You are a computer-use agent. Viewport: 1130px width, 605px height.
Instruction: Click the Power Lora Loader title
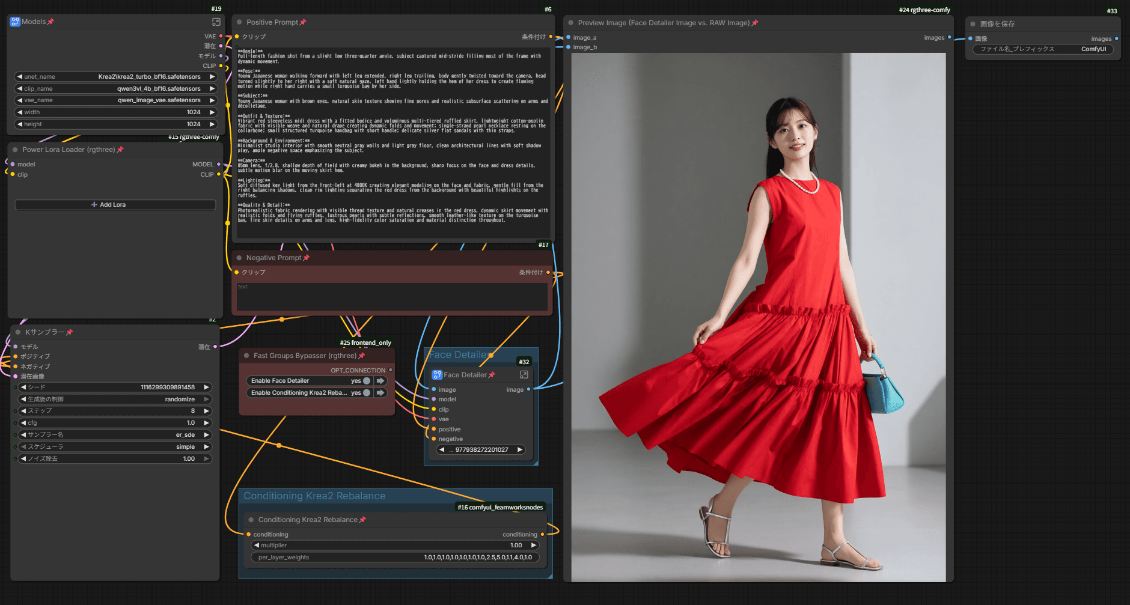pyautogui.click(x=69, y=150)
